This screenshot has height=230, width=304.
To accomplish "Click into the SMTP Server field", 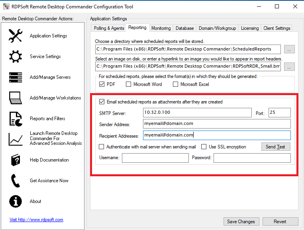I will (197, 113).
